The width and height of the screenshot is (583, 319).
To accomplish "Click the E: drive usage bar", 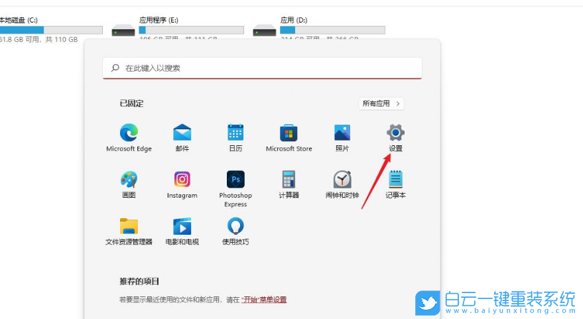I will pyautogui.click(x=192, y=30).
